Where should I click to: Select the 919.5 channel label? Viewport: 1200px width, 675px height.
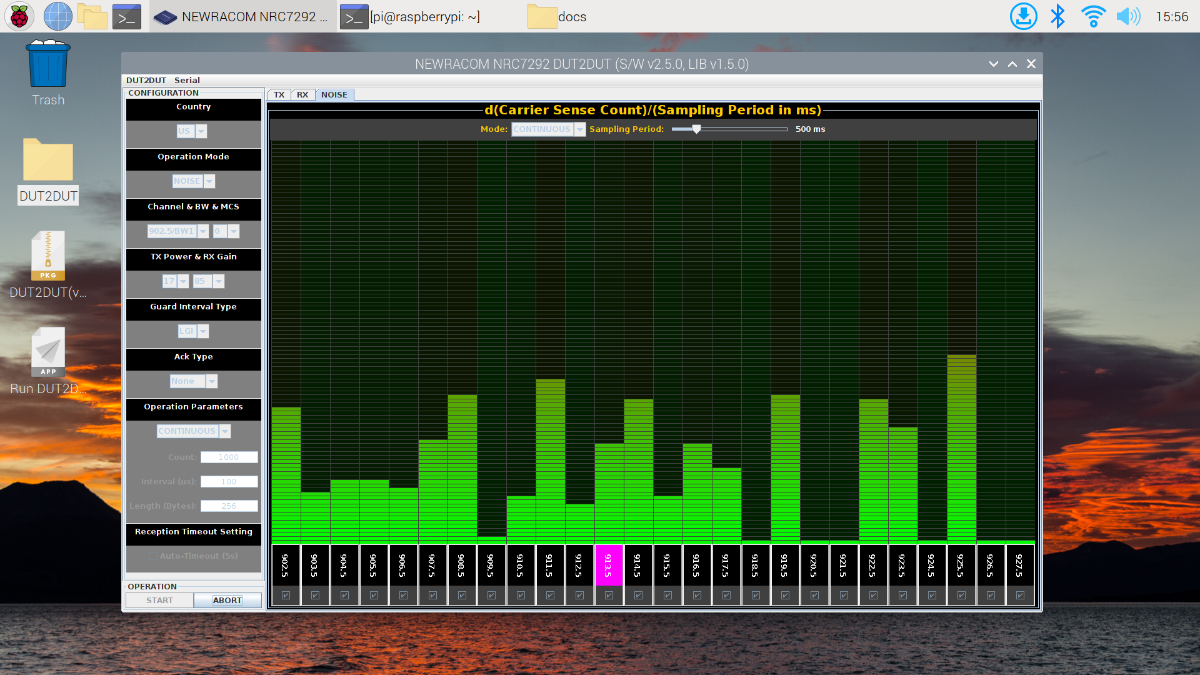[x=785, y=565]
